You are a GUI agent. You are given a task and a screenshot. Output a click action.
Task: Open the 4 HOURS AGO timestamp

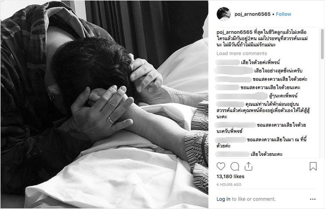[229, 184]
